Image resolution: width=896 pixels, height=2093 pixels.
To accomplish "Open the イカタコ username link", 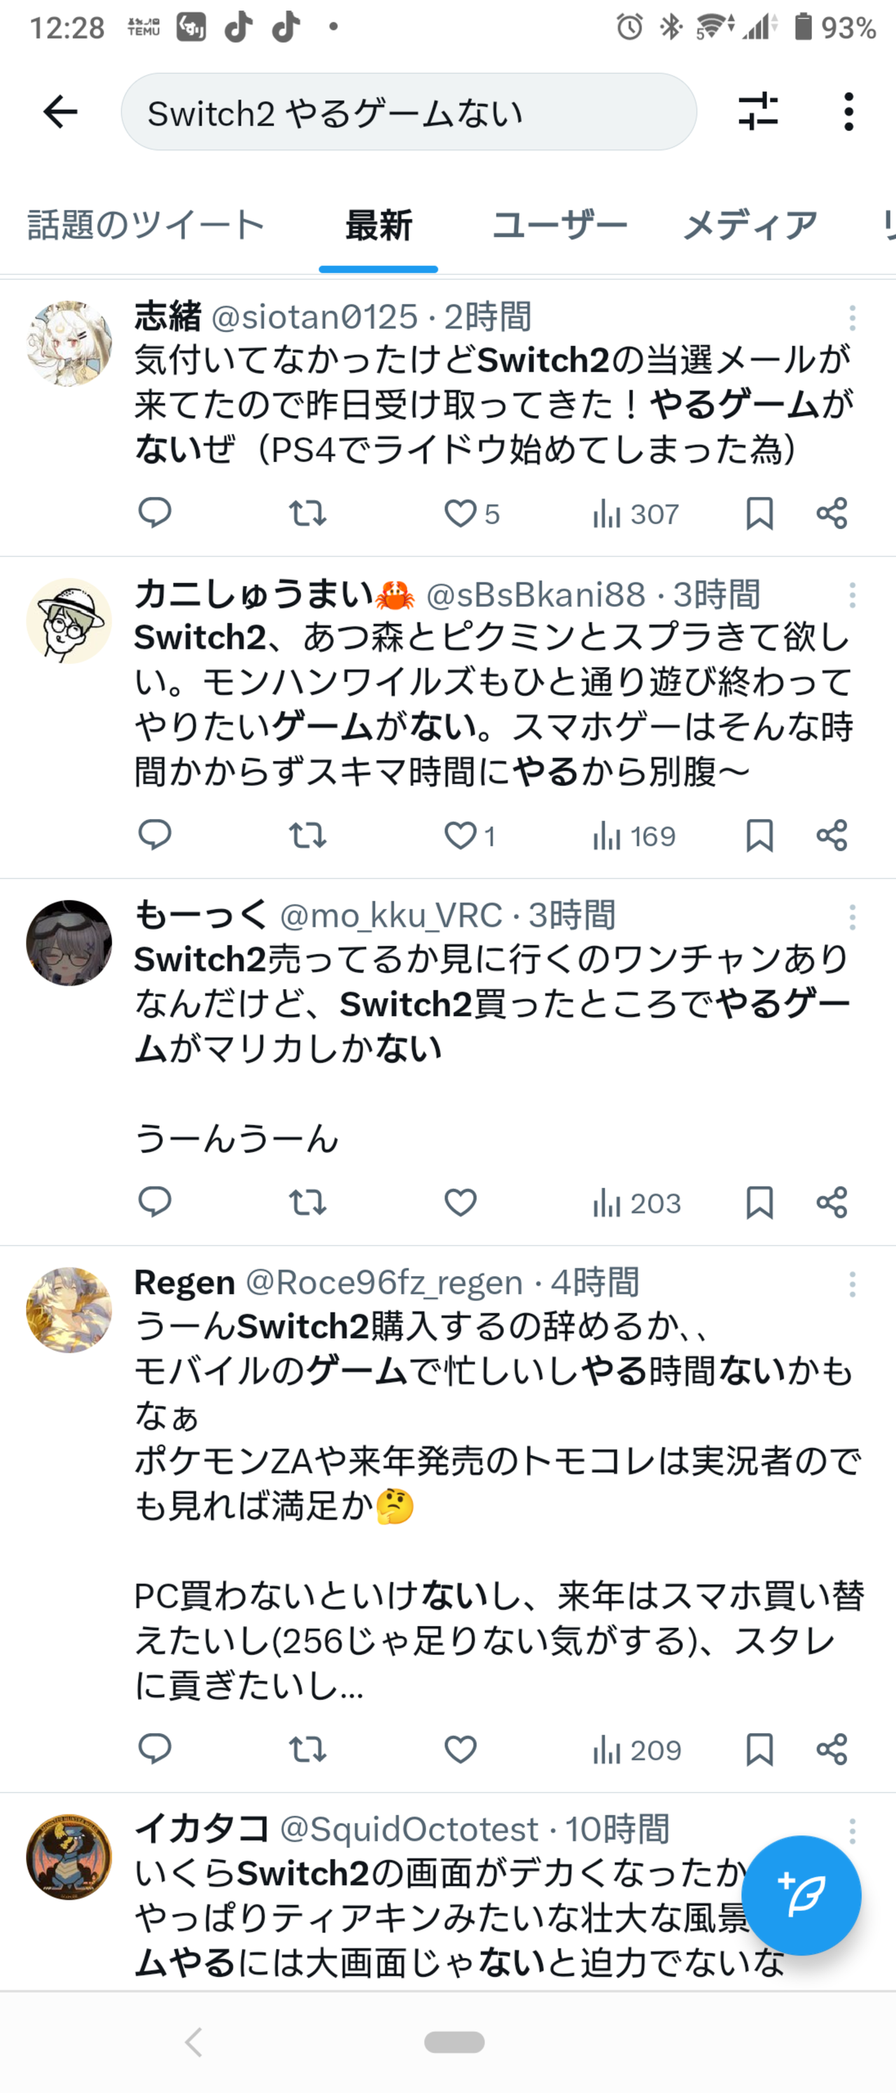I will pos(202,1829).
